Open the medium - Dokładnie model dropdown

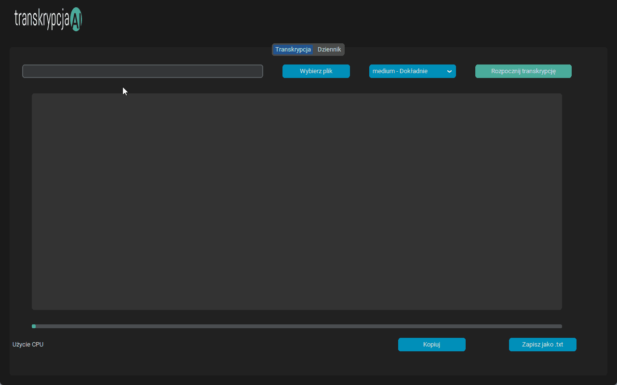pos(413,71)
